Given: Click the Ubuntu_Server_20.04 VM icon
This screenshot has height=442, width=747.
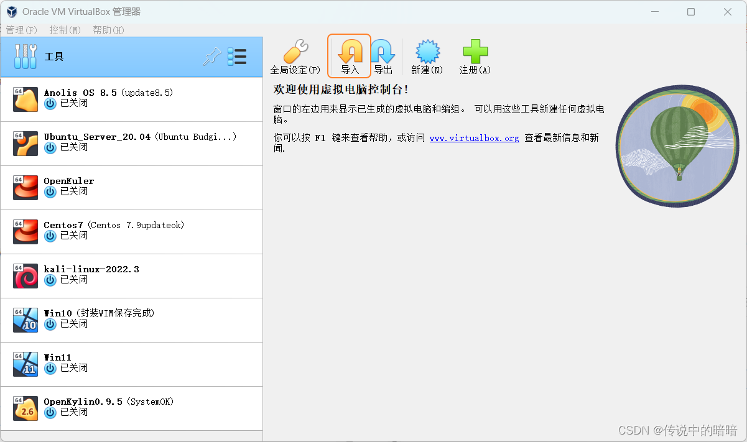Looking at the screenshot, I should [26, 144].
